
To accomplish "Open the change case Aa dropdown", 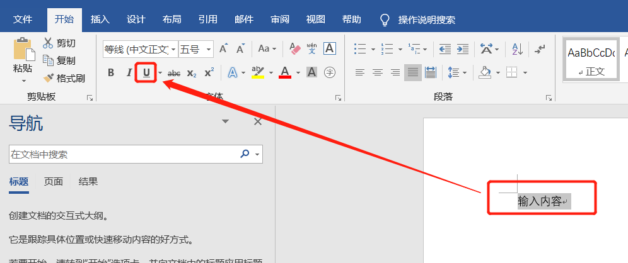I will coord(267,49).
